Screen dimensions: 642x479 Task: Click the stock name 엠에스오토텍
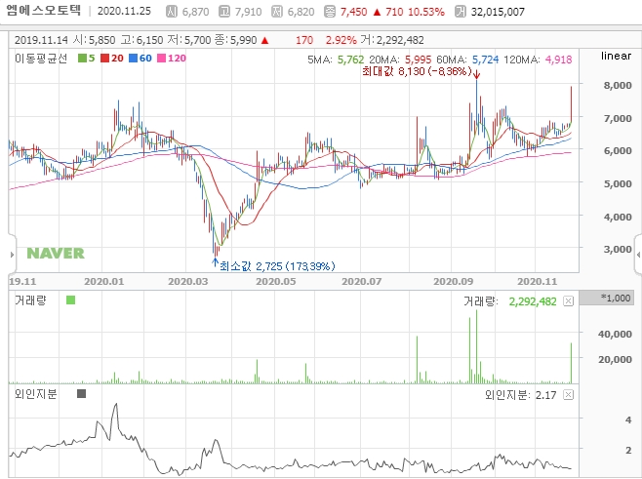click(44, 10)
